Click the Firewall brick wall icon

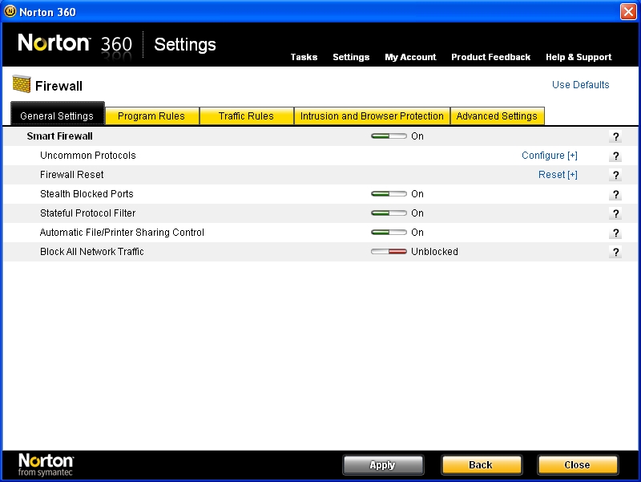coord(22,84)
